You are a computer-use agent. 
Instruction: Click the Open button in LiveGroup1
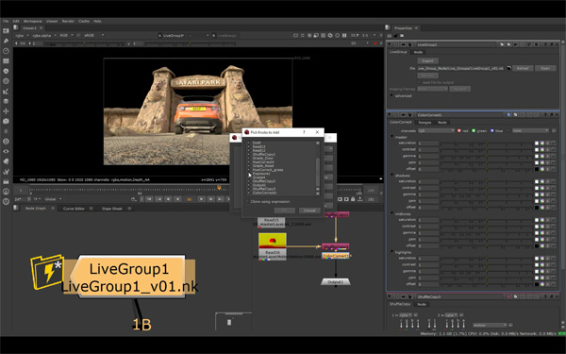(x=545, y=68)
